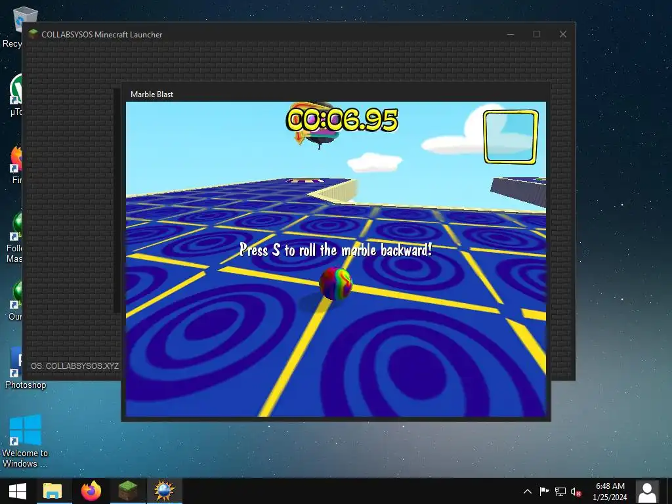Click the COLLABSYSOS Minecraft Launcher title text
672x504 pixels.
point(102,35)
